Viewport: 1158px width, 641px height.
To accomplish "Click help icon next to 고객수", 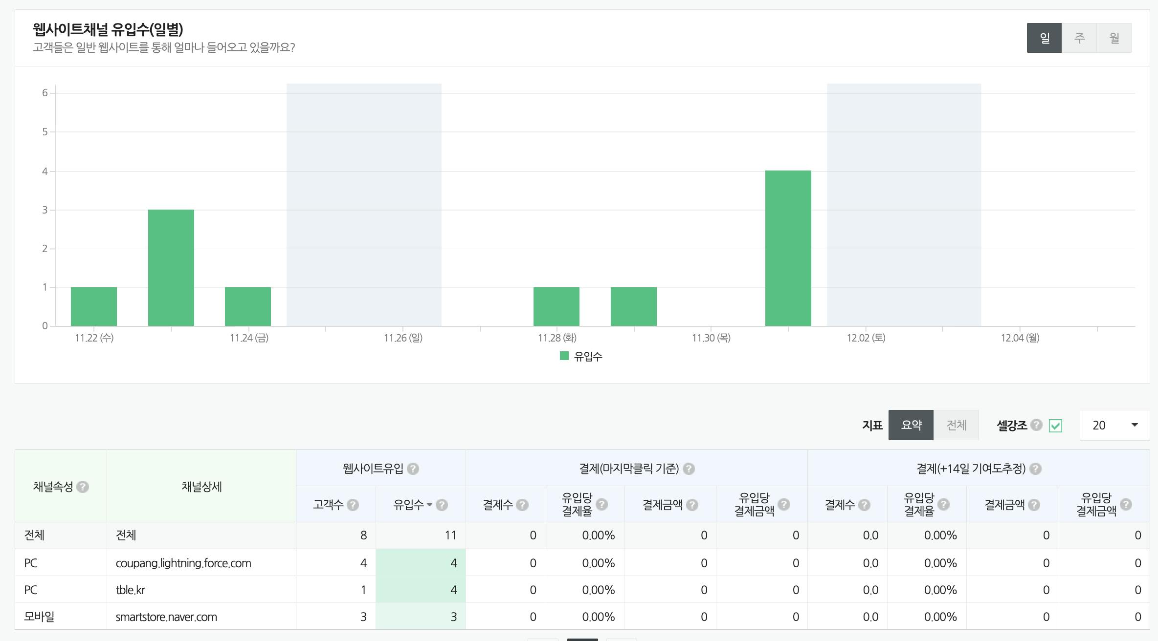I will (353, 505).
